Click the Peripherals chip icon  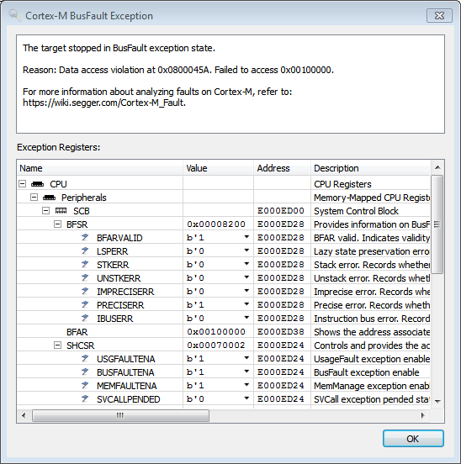[49, 198]
